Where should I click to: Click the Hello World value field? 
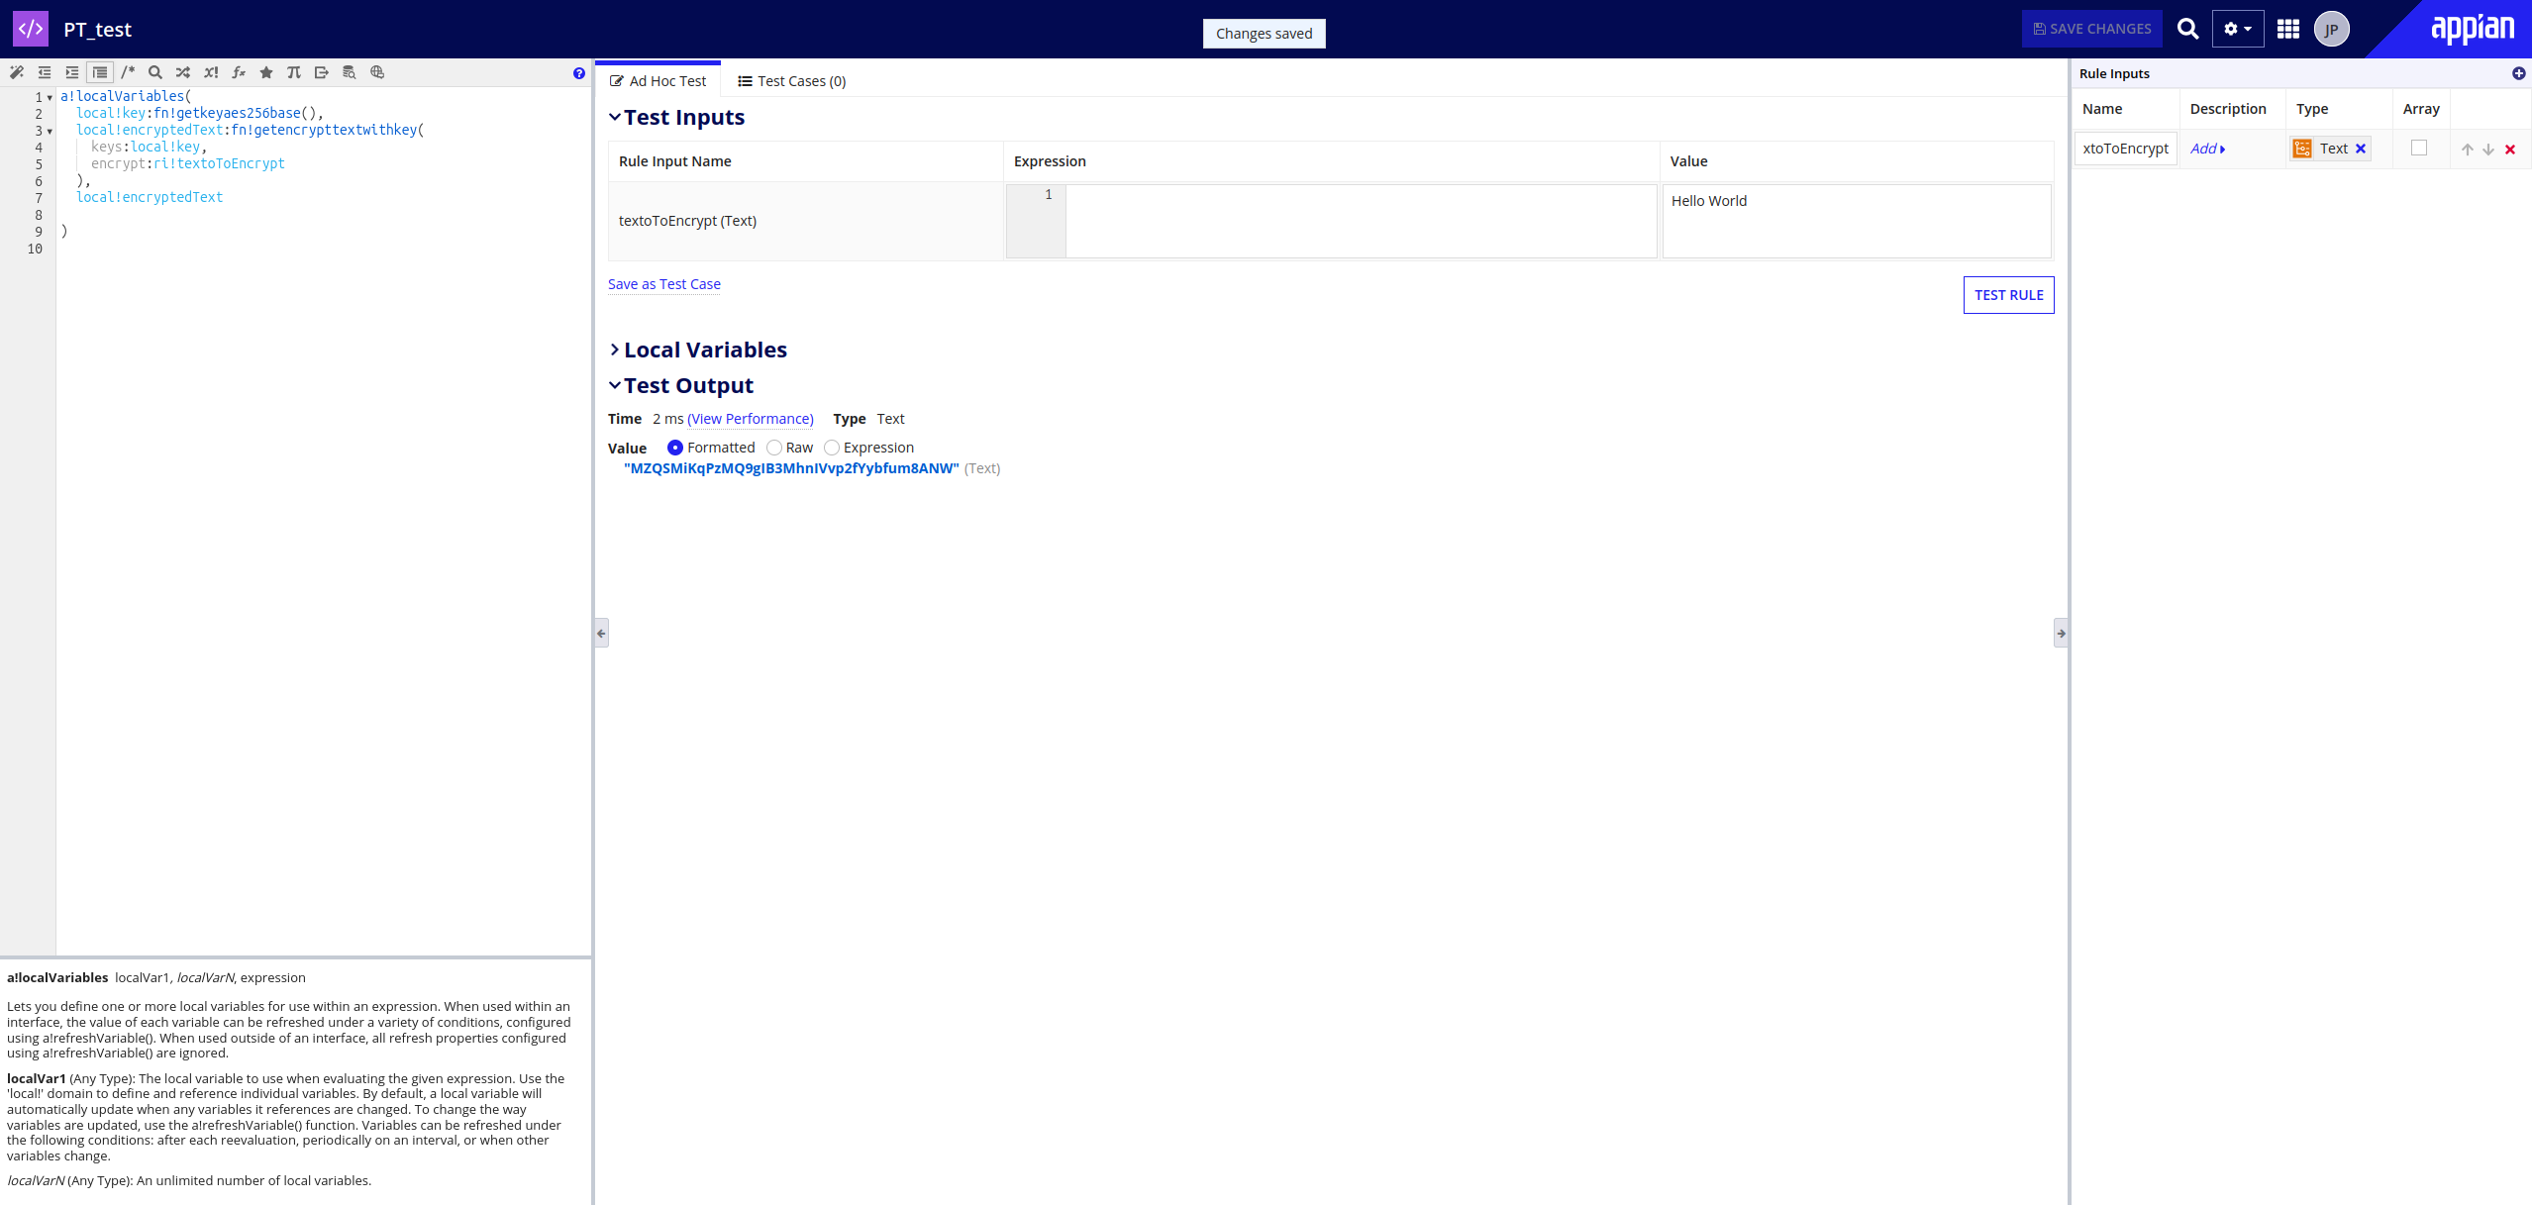(1857, 221)
